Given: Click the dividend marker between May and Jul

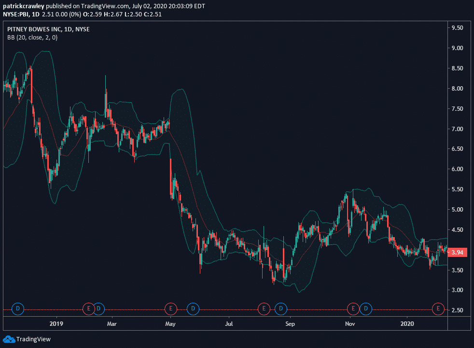Looking at the screenshot, I should 193,309.
